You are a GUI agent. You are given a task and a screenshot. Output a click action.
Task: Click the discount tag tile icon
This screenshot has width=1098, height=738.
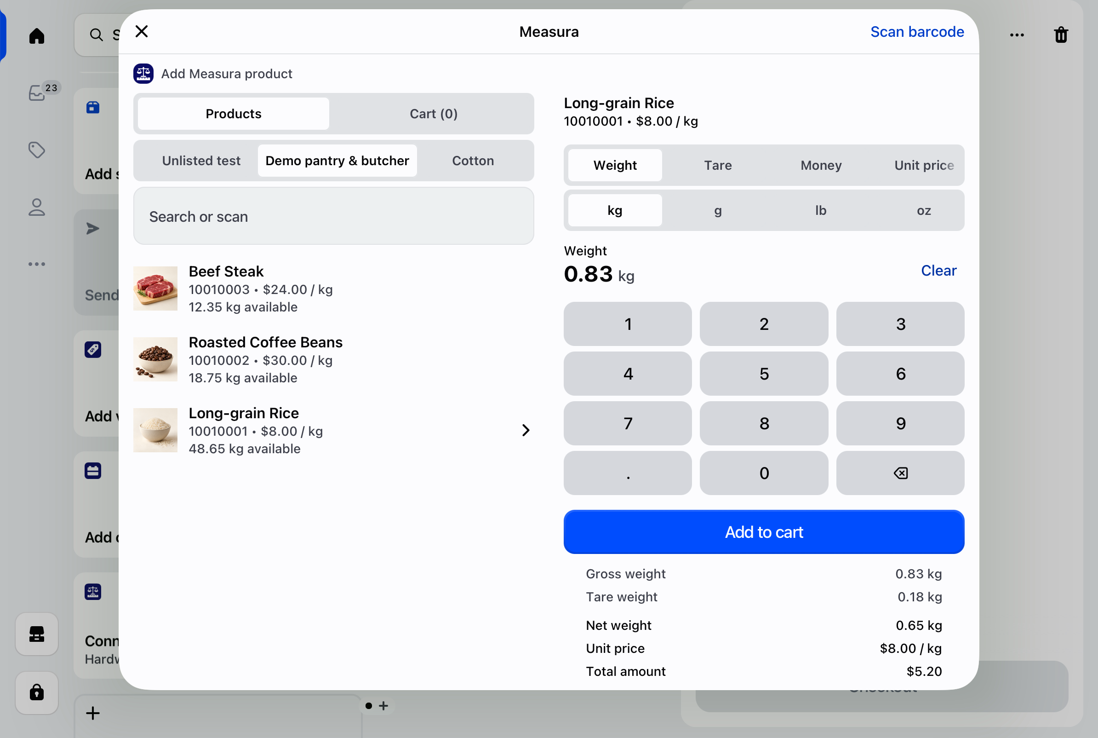pos(93,350)
